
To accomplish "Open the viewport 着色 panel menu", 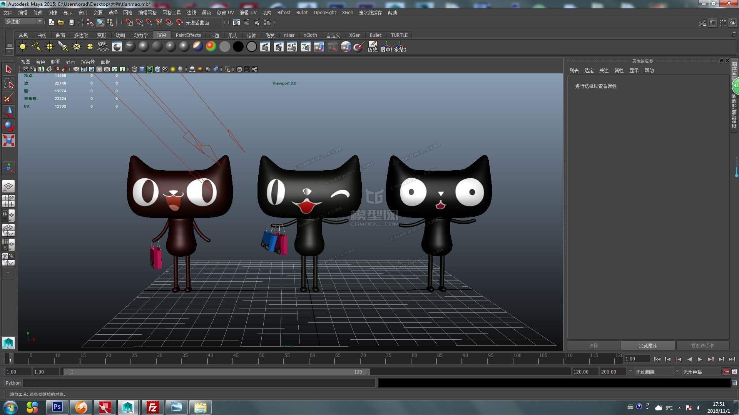I will 40,62.
